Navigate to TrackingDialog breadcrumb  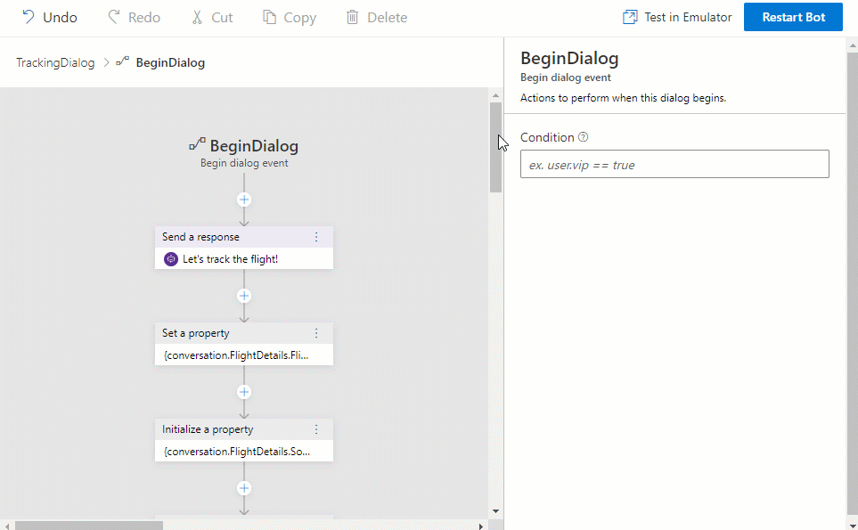(55, 62)
